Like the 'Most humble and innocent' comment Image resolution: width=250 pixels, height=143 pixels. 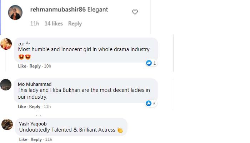[22, 66]
